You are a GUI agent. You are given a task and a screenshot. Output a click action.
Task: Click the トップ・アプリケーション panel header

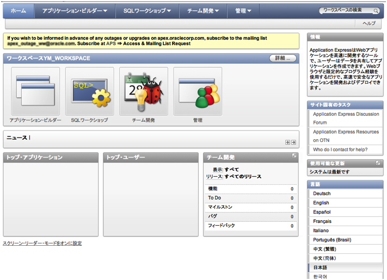click(x=51, y=158)
